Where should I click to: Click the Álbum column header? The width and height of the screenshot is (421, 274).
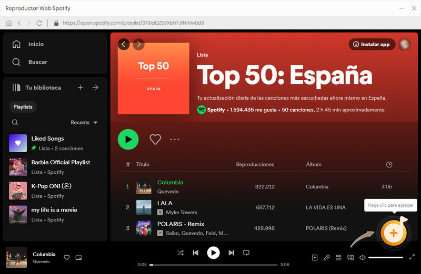click(314, 164)
